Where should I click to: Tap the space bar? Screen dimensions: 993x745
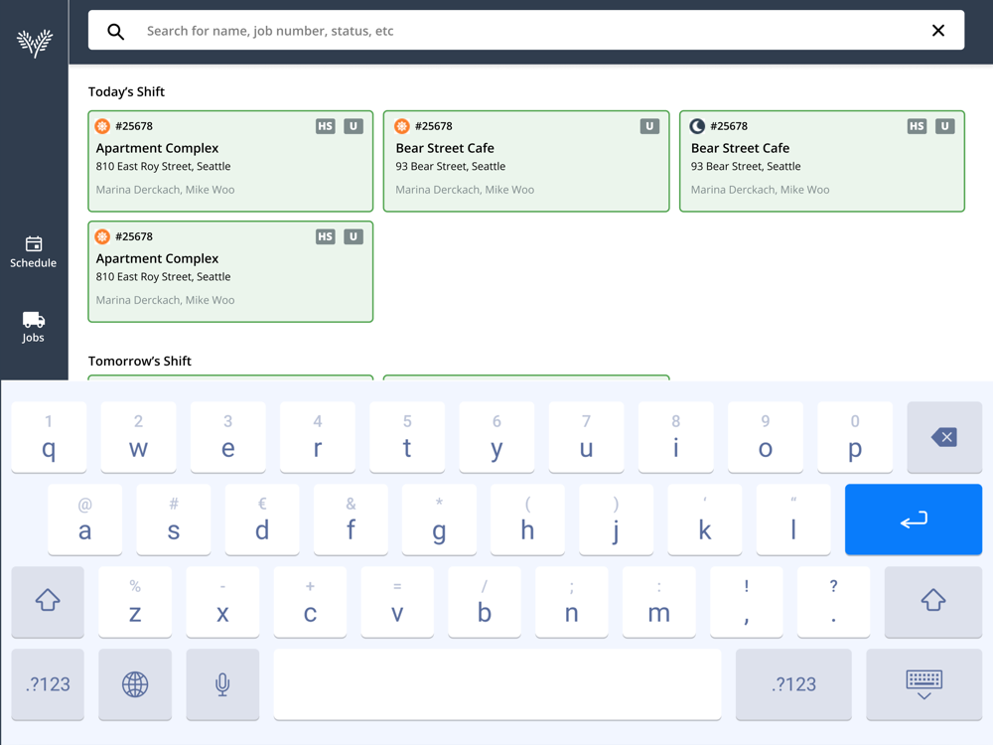497,684
